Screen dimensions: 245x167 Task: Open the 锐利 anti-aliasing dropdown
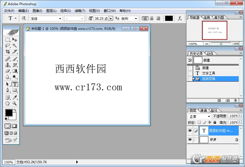pos(129,18)
